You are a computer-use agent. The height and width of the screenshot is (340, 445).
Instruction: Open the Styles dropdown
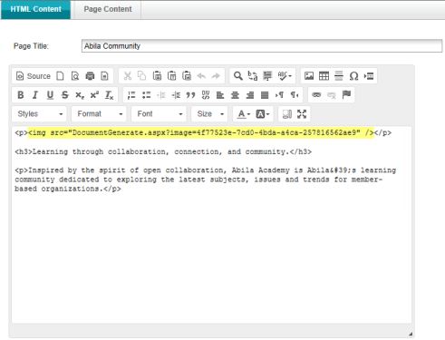click(39, 114)
